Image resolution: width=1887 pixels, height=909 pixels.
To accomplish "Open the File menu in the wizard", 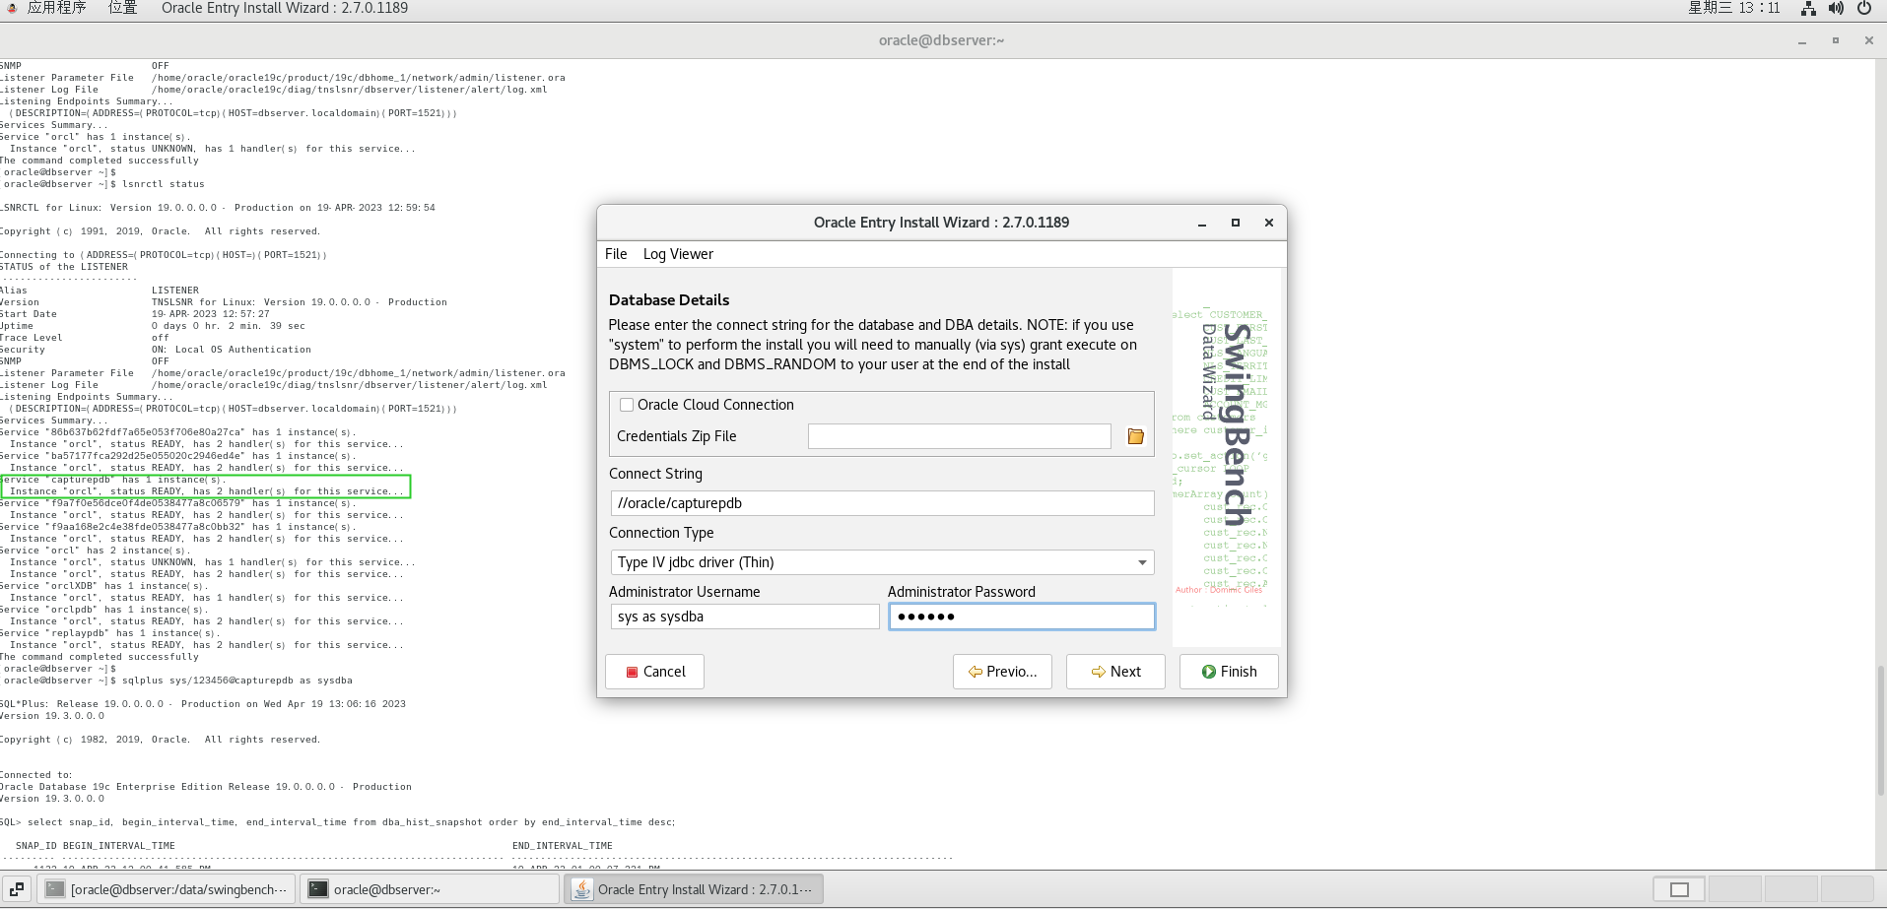I will coord(616,254).
